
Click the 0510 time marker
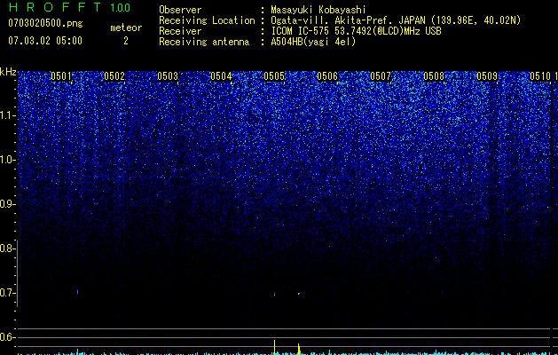(540, 76)
